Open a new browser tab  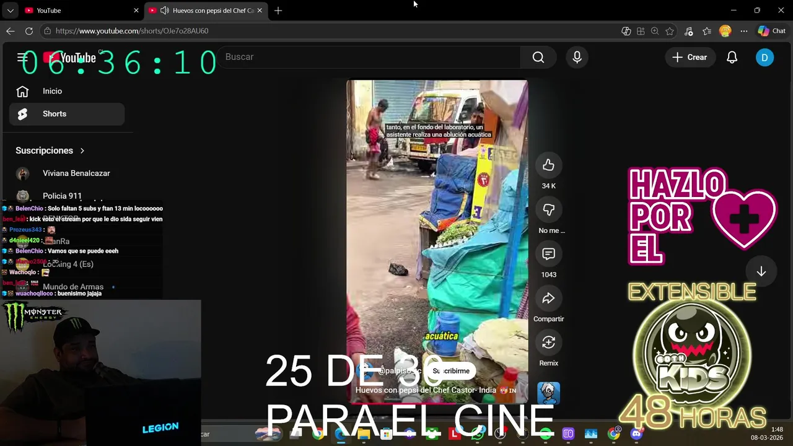coord(278,11)
